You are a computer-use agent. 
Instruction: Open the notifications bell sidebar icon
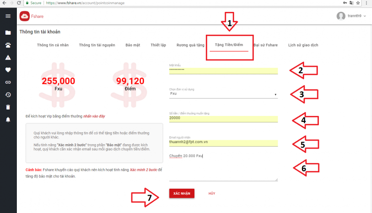pos(8,119)
